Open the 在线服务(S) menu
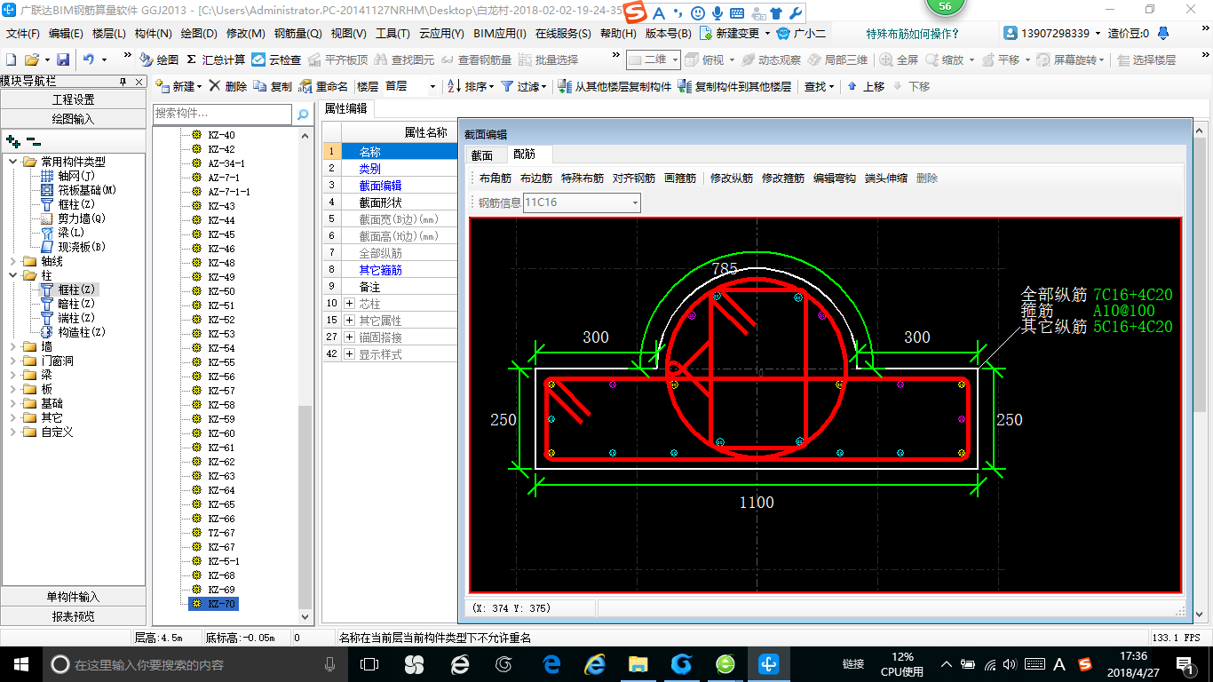 pos(563,34)
